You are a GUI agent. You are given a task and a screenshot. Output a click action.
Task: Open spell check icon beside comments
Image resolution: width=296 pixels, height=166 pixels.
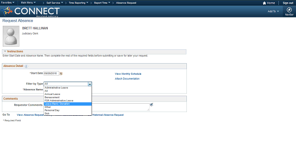pos(151,105)
